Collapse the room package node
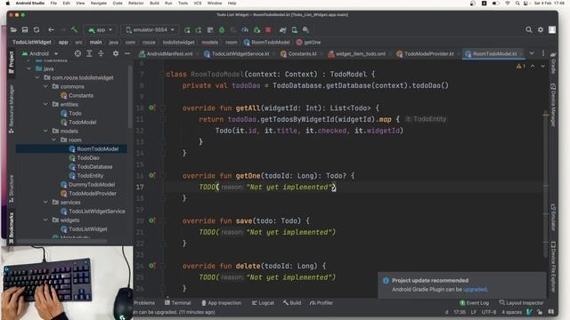 point(53,140)
